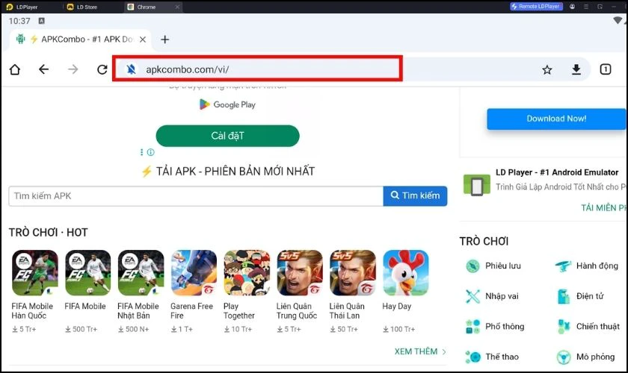
Task: Click the XEM THÊM link
Action: point(420,351)
